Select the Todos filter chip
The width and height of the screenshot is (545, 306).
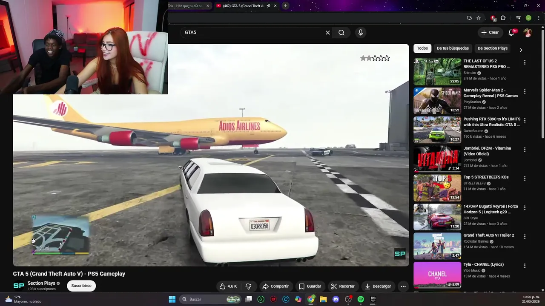pos(422,48)
